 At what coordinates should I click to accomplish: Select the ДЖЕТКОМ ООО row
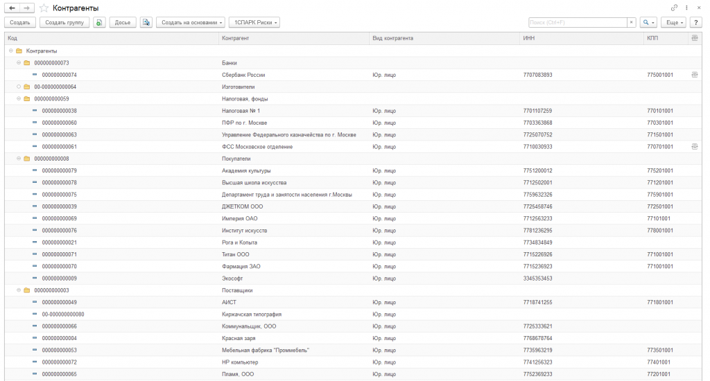(x=353, y=206)
